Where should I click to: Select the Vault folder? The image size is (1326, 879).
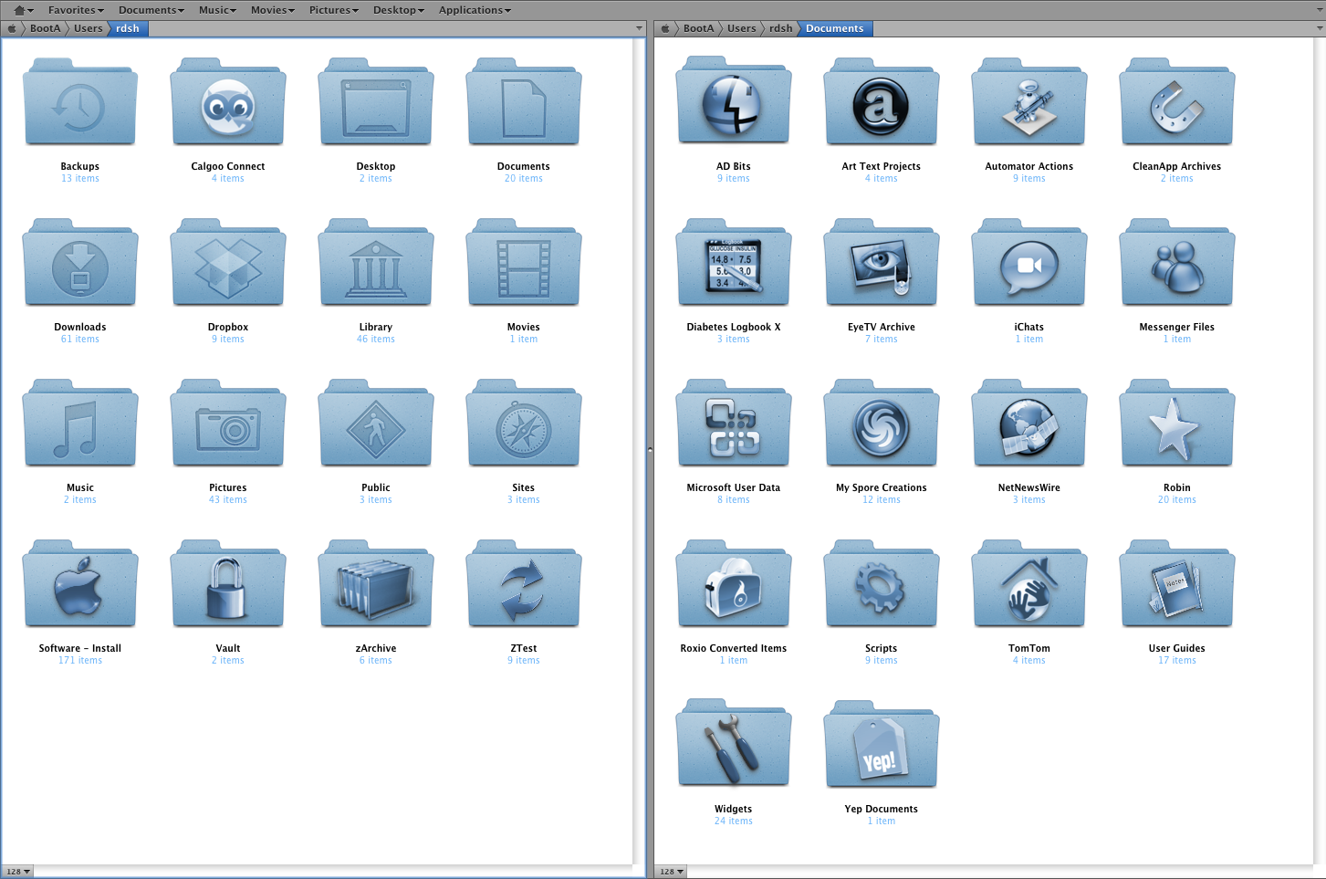tap(227, 584)
